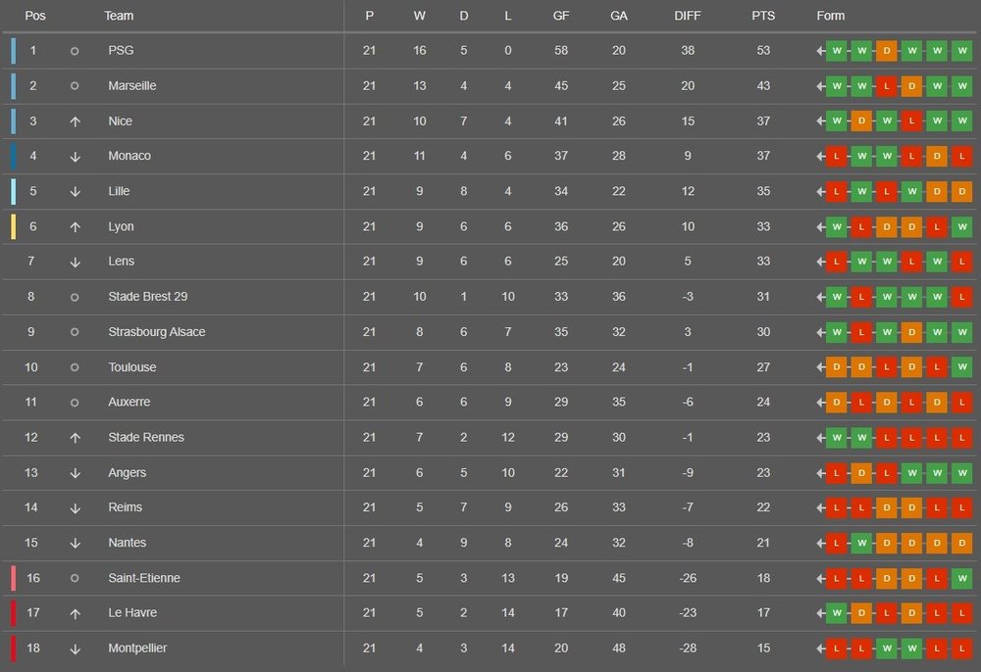Click the up arrow beside Stade Rennes
Viewport: 981px width, 672px height.
click(75, 438)
